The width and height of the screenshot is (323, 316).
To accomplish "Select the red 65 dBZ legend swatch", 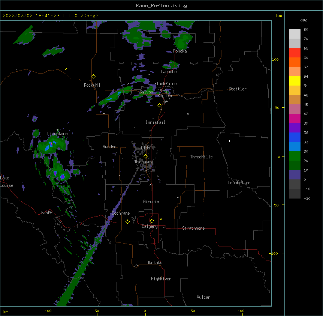I will (295, 53).
